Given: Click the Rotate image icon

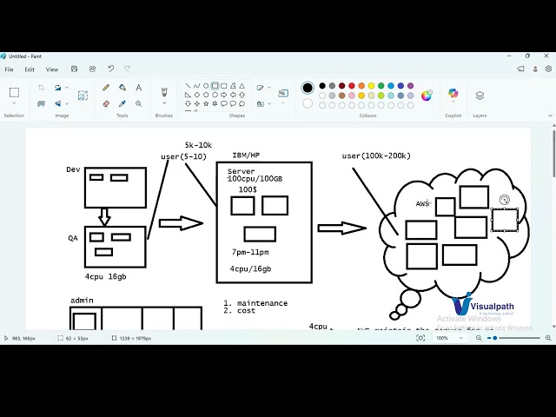Looking at the screenshot, I should click(x=58, y=88).
